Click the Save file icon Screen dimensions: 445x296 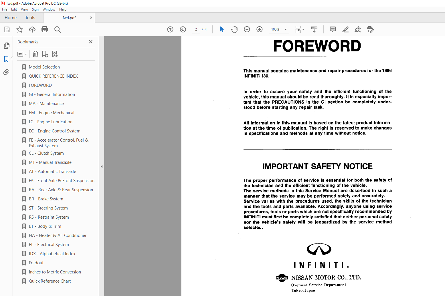[x=7, y=29]
